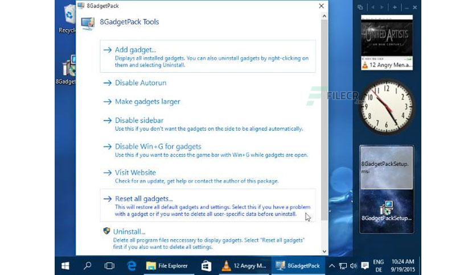Switch to VLC 12 Angry Men taskbar item
Viewport: 476px width, 275px height.
[244, 266]
